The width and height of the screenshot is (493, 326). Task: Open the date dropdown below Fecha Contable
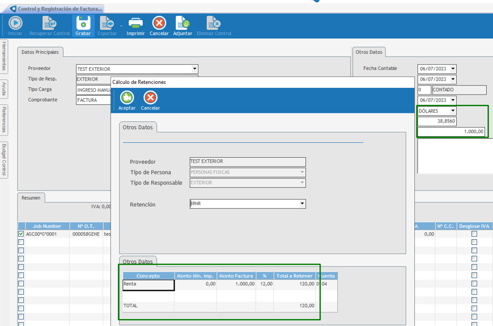point(453,79)
